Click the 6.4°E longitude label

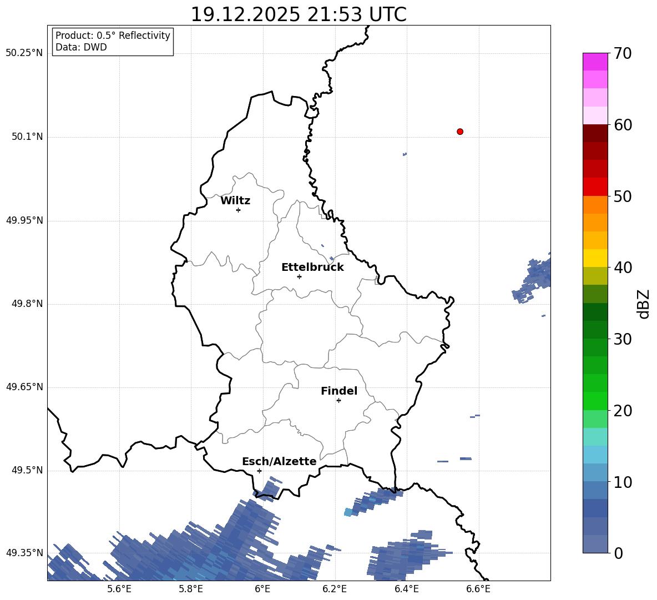pos(406,589)
